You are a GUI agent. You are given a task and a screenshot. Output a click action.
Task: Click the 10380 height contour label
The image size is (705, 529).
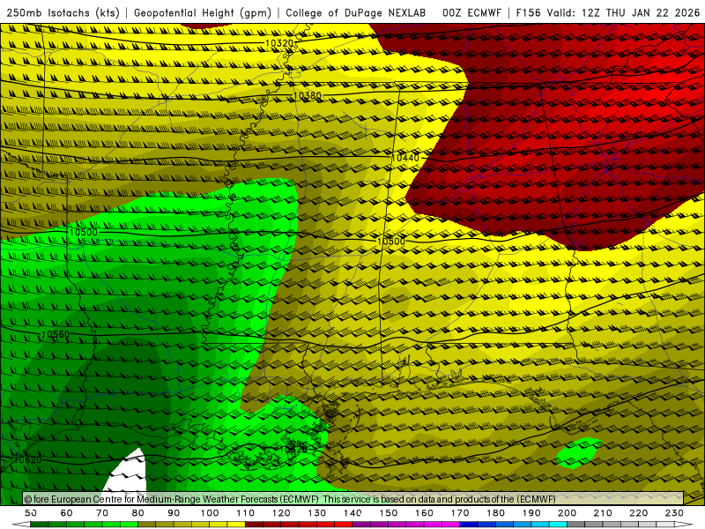[308, 95]
